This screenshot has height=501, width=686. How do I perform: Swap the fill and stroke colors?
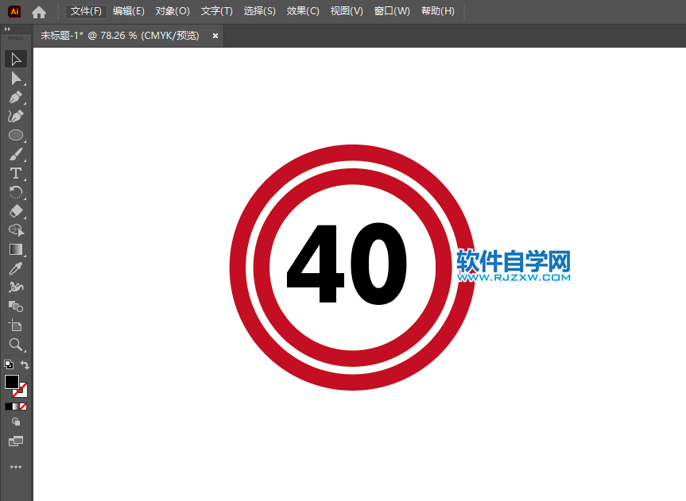pos(25,363)
